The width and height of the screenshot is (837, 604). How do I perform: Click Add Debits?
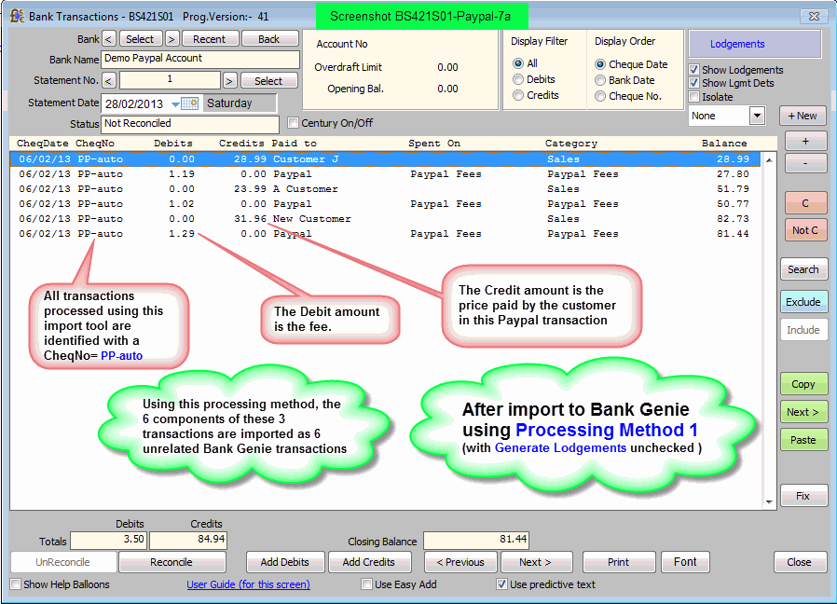pos(285,562)
